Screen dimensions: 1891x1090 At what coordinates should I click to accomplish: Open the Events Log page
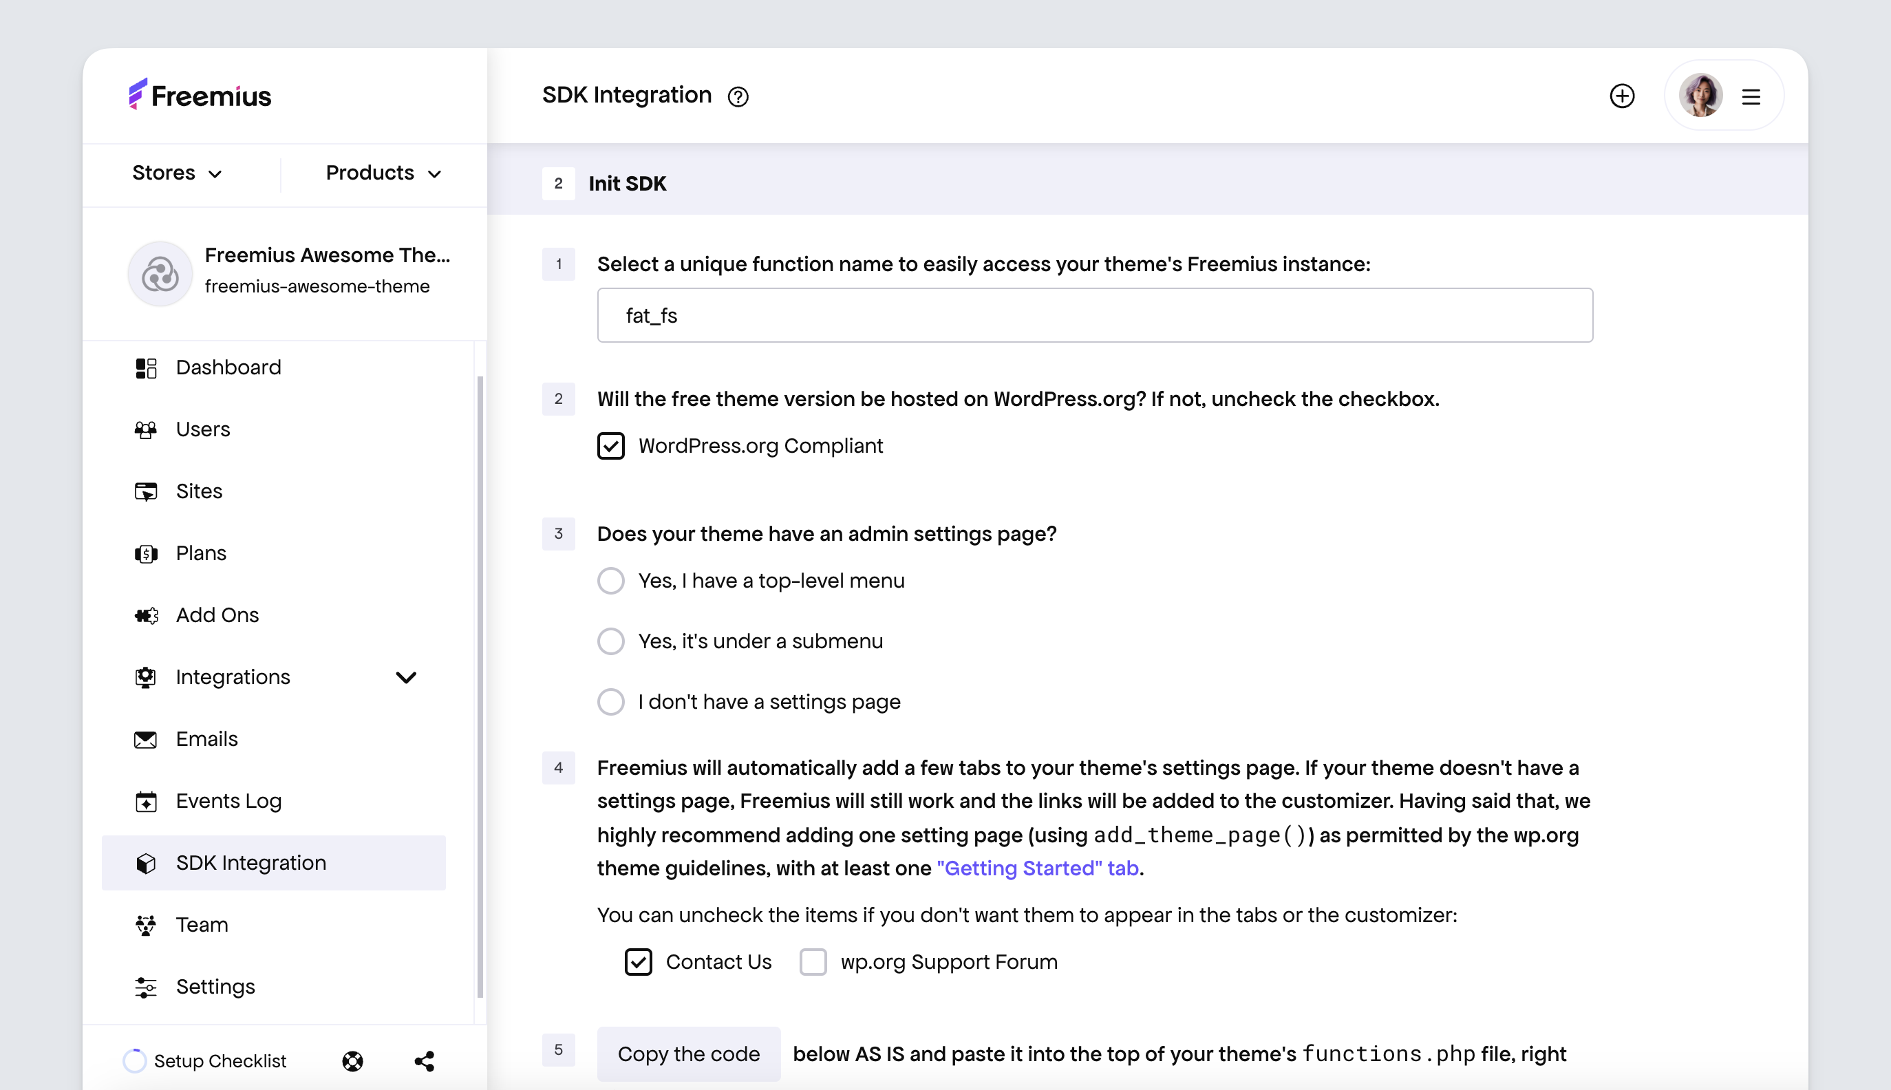point(274,801)
